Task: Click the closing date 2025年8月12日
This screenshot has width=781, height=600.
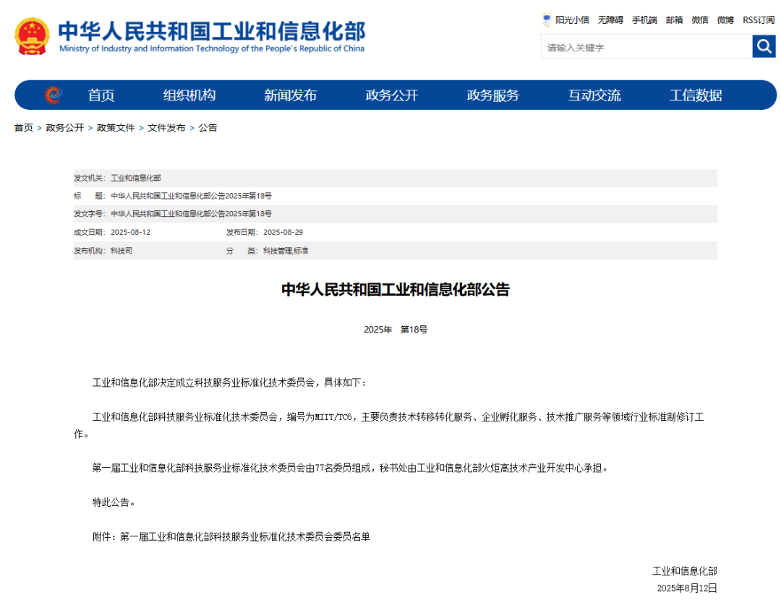Action: pos(688,588)
